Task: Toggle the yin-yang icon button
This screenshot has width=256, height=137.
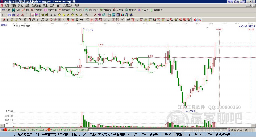Action: (x=195, y=20)
